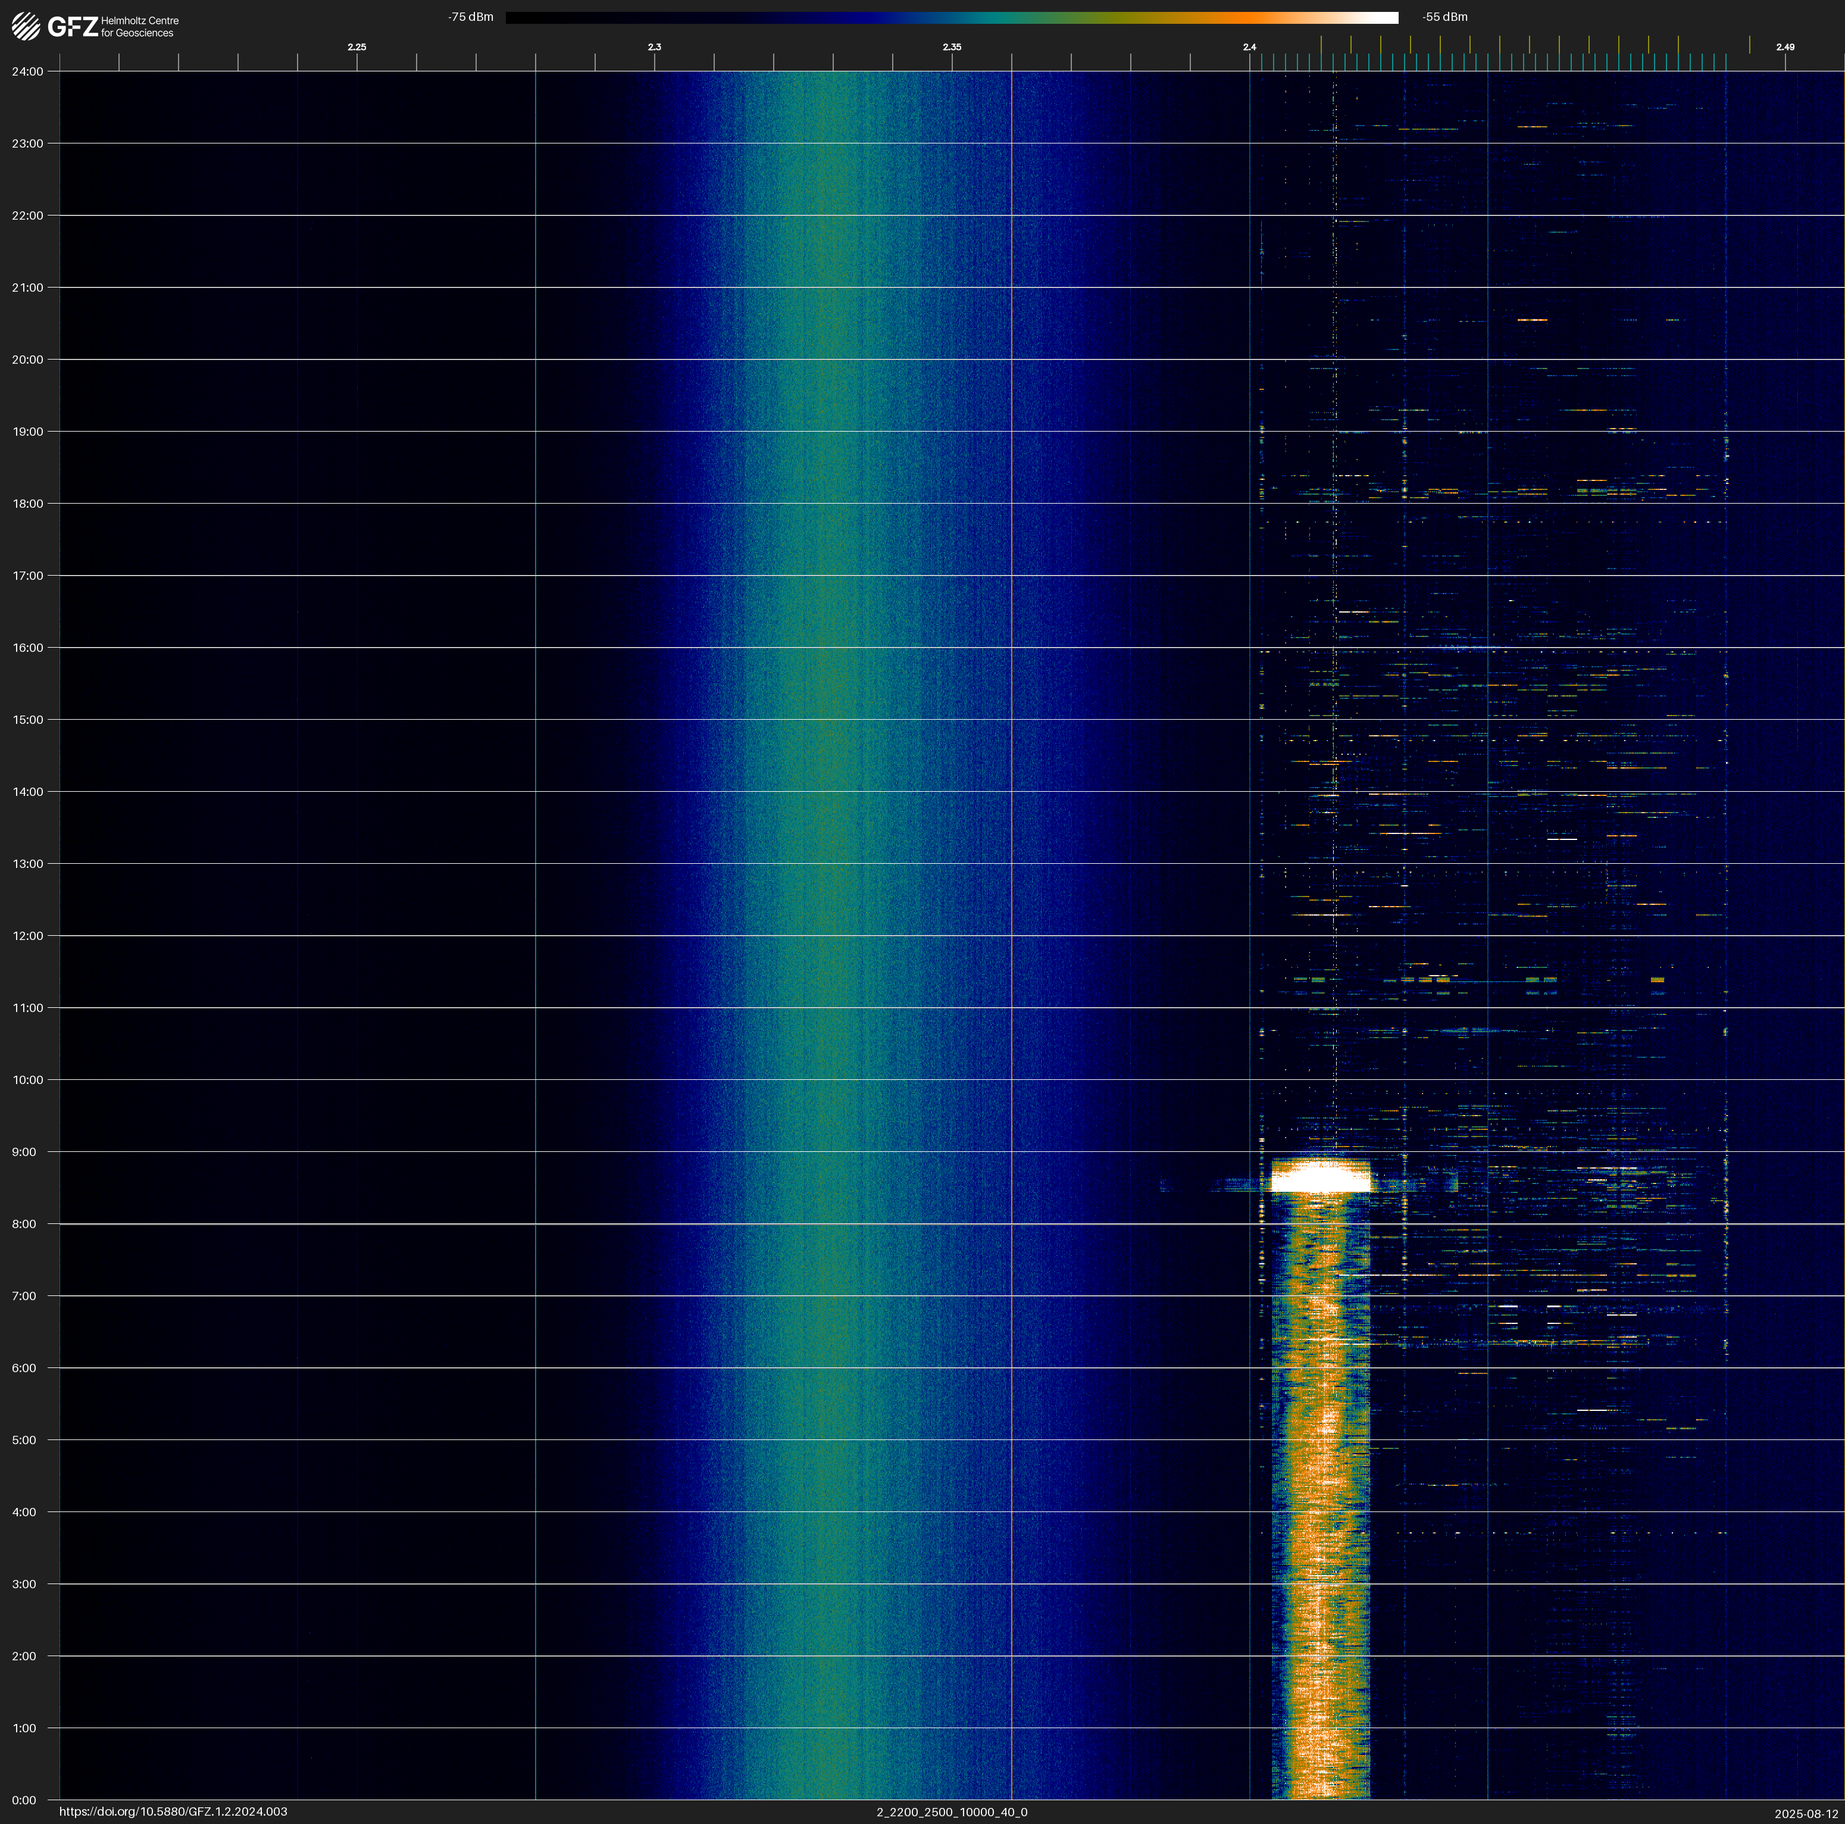The image size is (1845, 1824).
Task: Click the 9:00 time axis label
Action: (x=24, y=1152)
